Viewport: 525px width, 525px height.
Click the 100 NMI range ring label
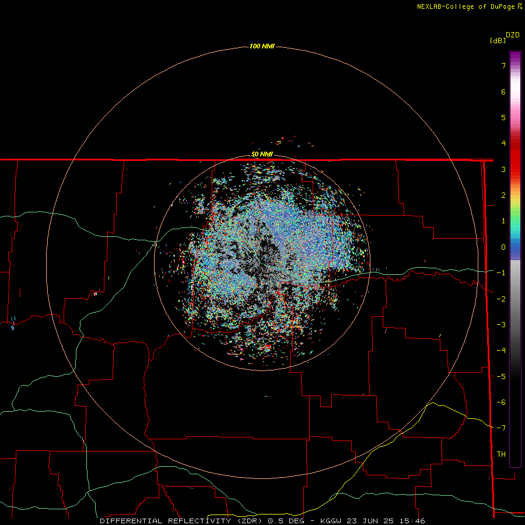pyautogui.click(x=262, y=46)
